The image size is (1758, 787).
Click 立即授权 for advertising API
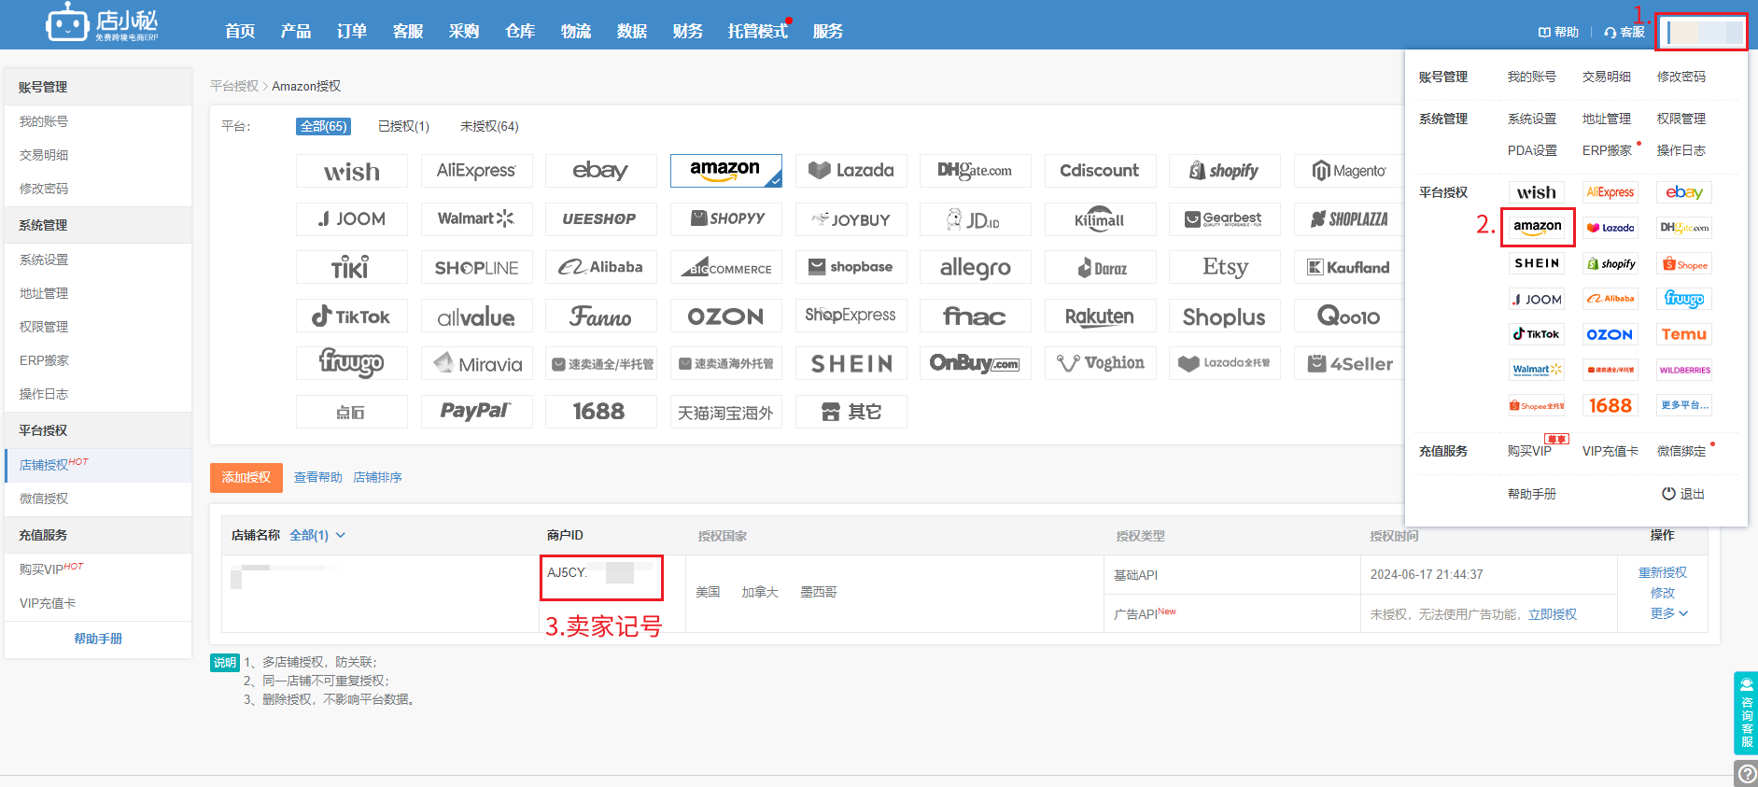pyautogui.click(x=1553, y=614)
